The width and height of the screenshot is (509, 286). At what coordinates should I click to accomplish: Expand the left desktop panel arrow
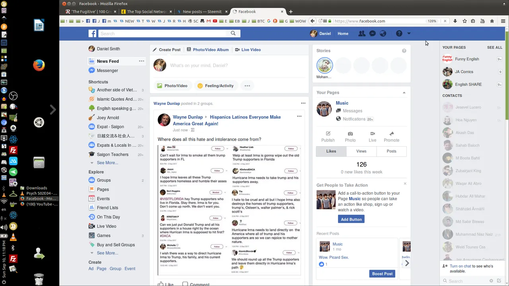tap(53, 110)
